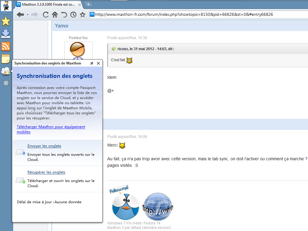Open the History clock icon
Image resolution: width=308 pixels, height=231 pixels.
(73, 15)
